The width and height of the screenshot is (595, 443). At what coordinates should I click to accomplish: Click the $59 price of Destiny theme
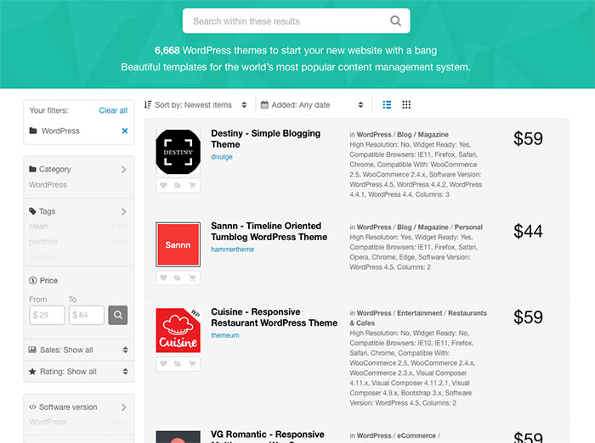[x=528, y=138]
